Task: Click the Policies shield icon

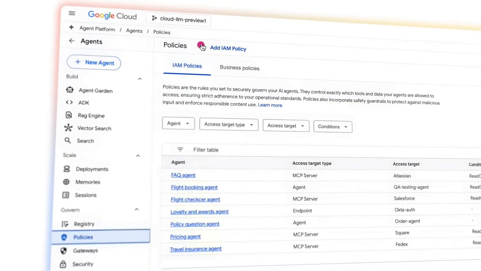Action: coord(64,237)
